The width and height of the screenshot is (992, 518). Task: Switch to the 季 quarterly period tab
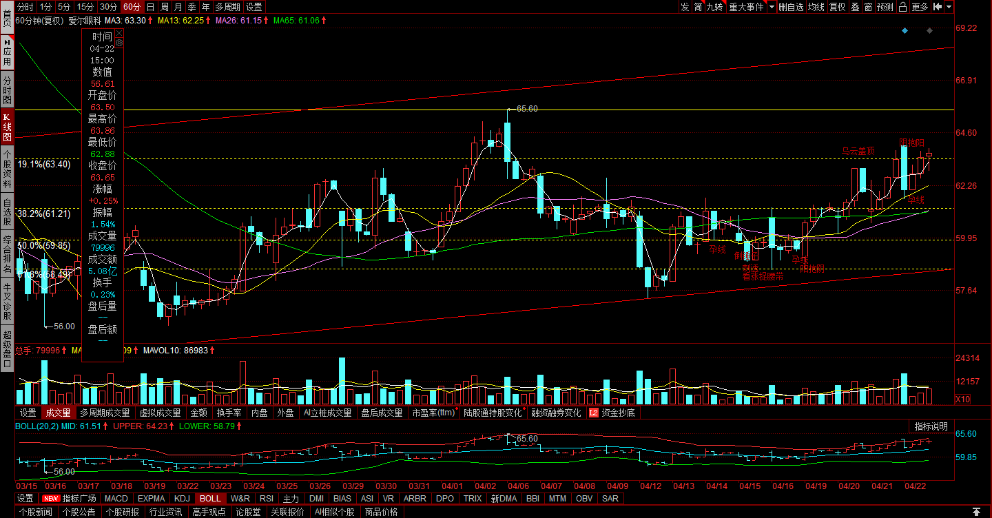(192, 7)
